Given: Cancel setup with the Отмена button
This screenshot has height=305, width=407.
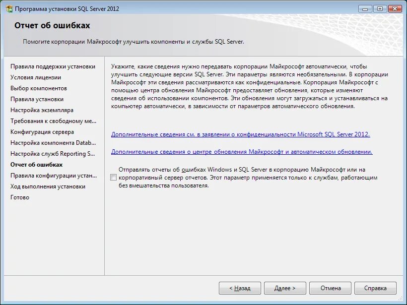Looking at the screenshot, I should pyautogui.click(x=330, y=288).
